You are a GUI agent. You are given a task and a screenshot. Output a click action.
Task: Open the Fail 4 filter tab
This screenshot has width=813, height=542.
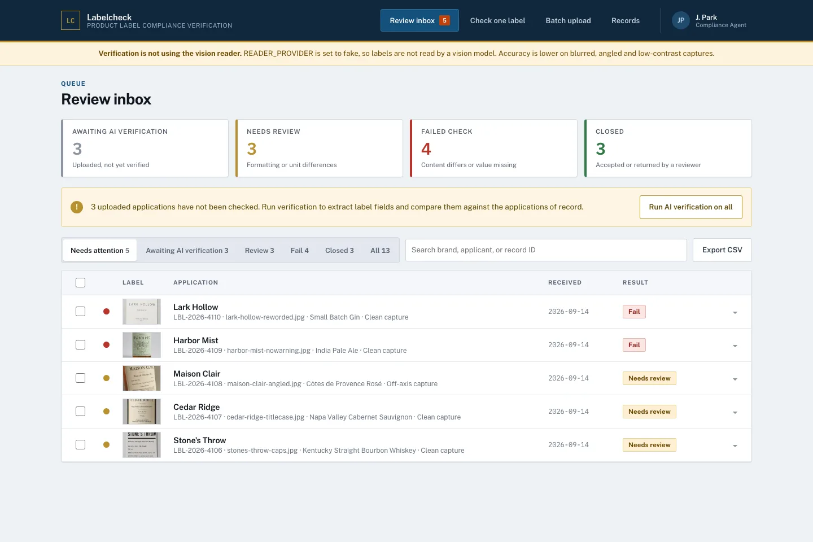[300, 250]
